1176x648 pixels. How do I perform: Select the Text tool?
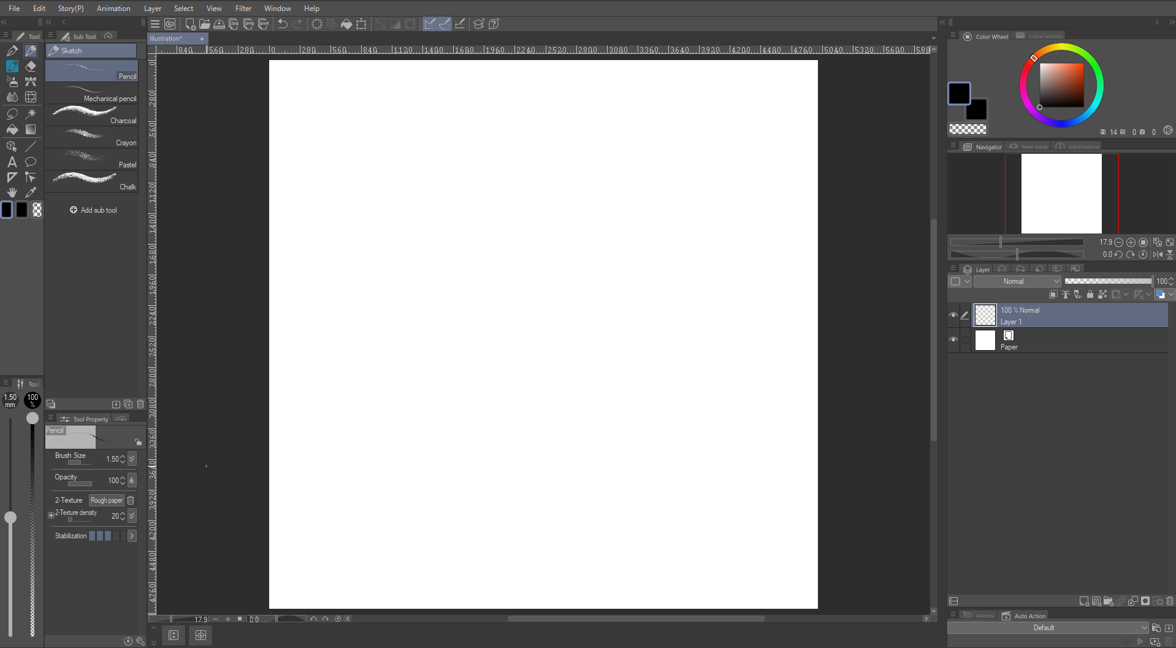pos(12,162)
